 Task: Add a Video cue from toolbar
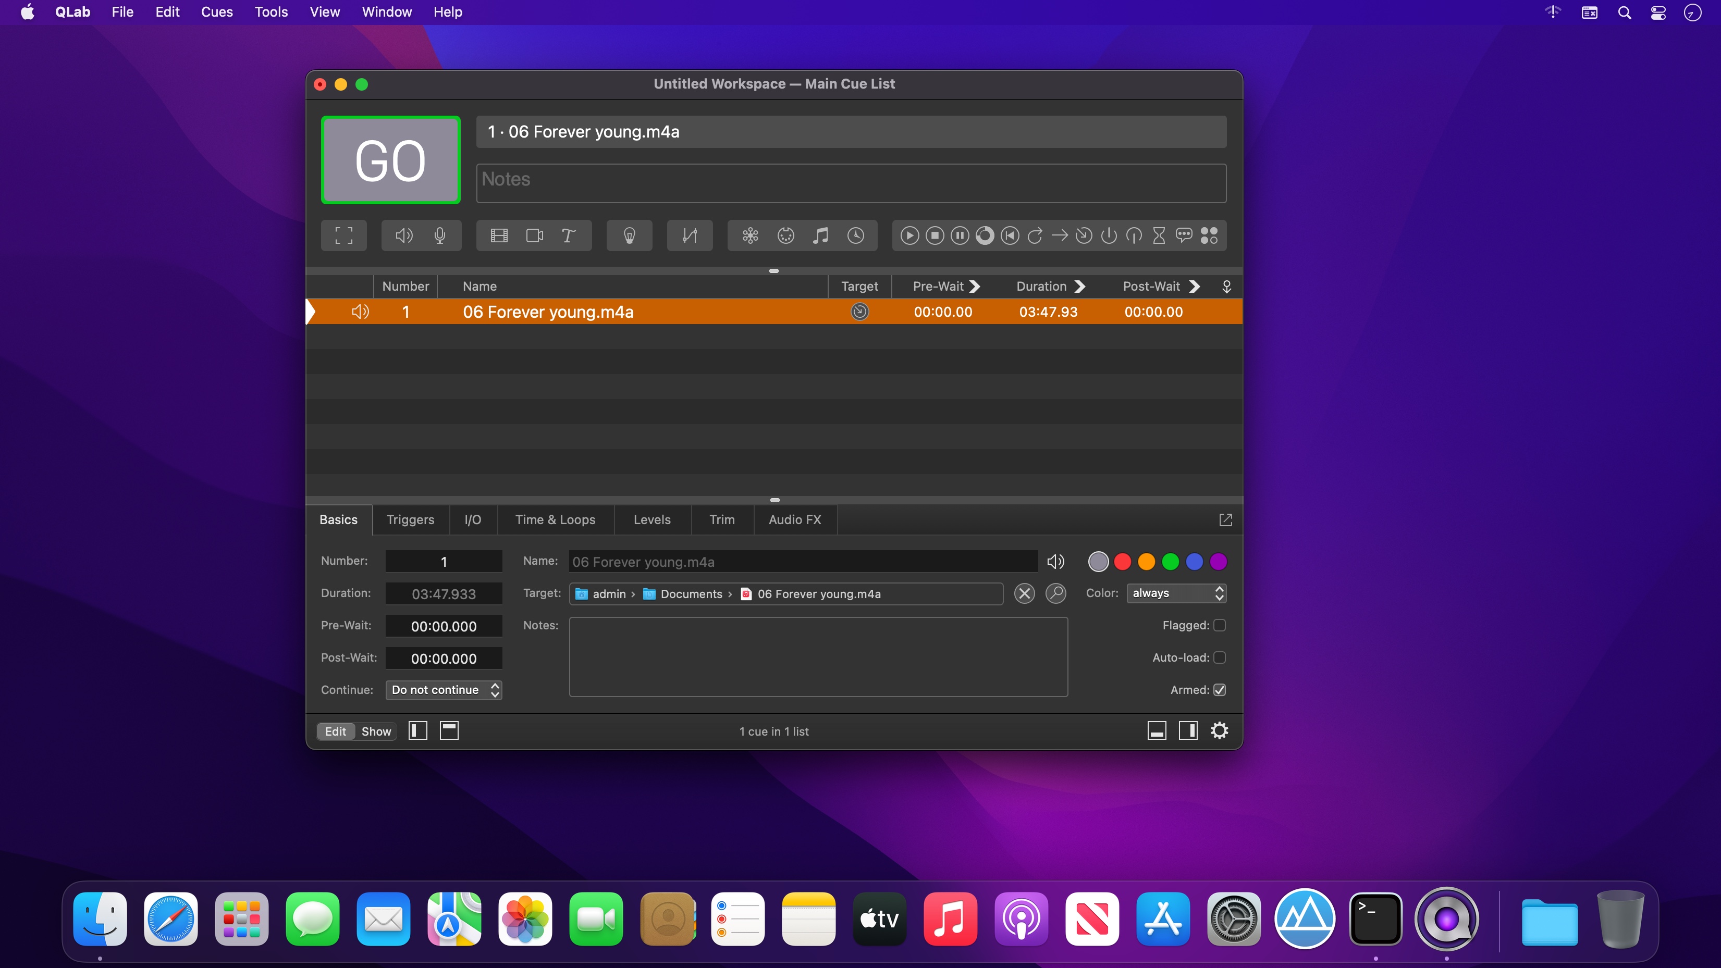[x=499, y=235]
